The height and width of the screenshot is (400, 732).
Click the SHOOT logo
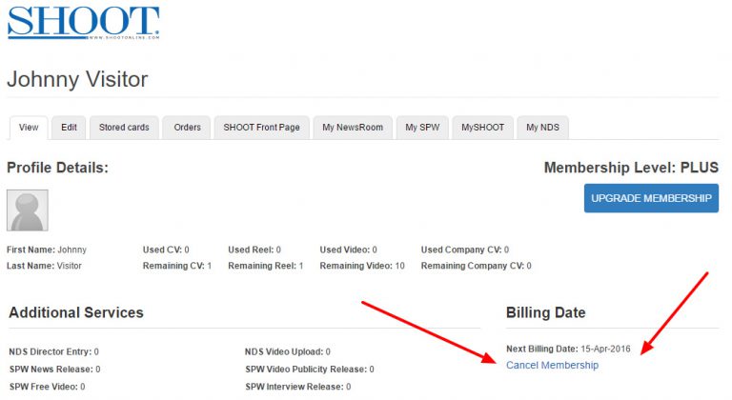84,22
